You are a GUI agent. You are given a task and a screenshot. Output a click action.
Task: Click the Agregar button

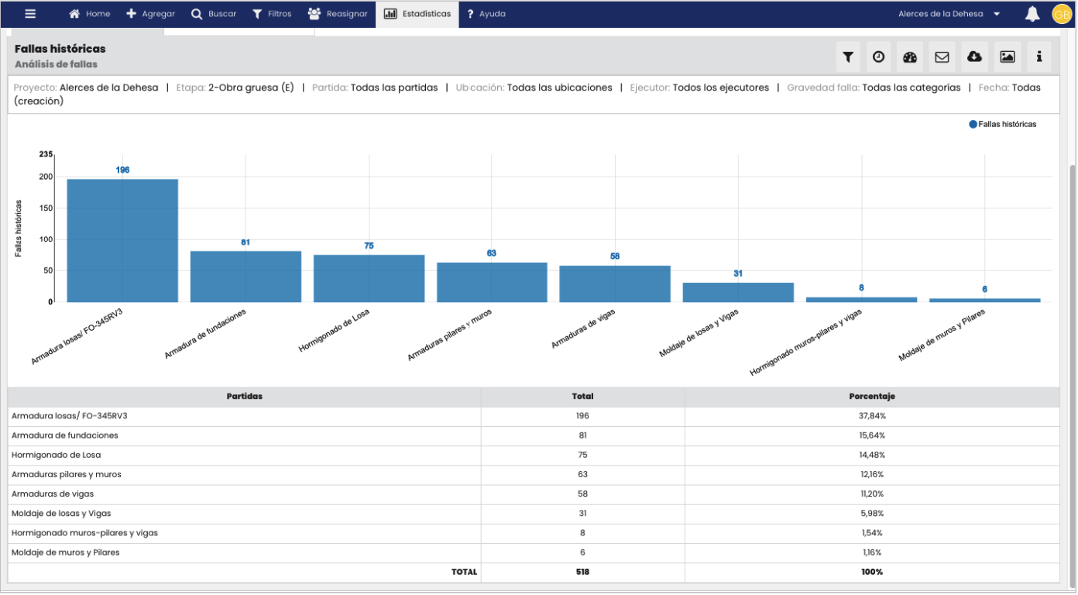point(151,14)
